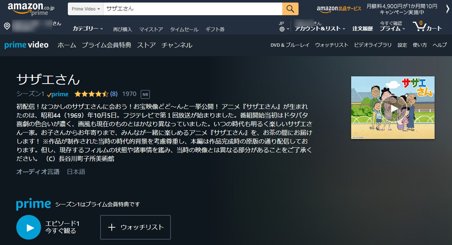Viewport: 452px width, 245px height.
Task: Click the prime checkmark badge beside シーズン1
Action: pyautogui.click(x=58, y=94)
